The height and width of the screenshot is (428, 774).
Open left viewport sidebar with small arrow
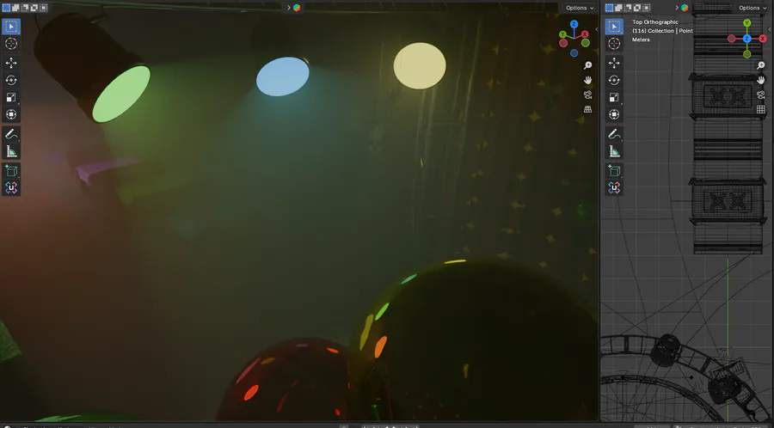(596, 29)
